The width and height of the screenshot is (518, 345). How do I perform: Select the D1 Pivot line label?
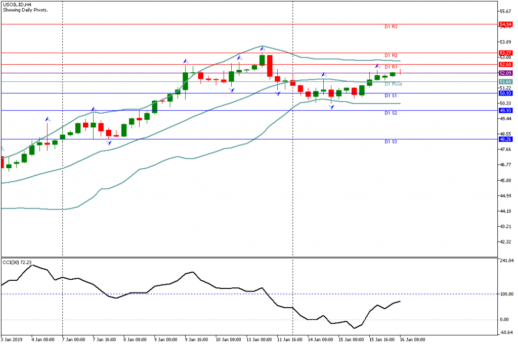(393, 84)
